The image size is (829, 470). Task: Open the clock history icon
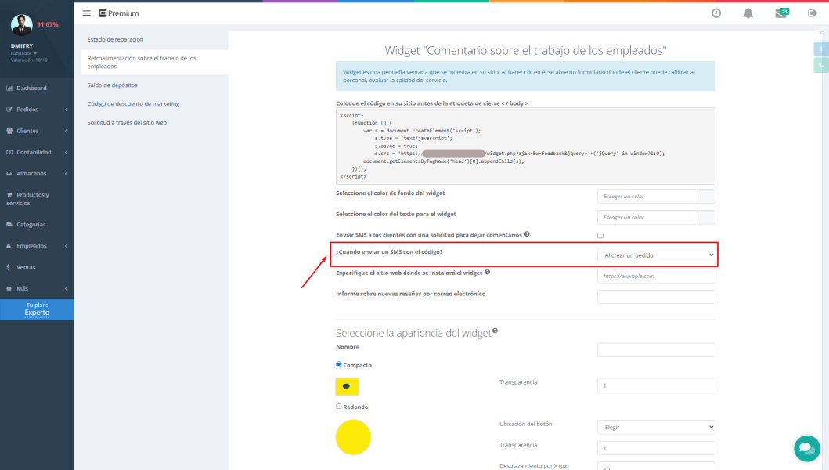click(x=715, y=13)
